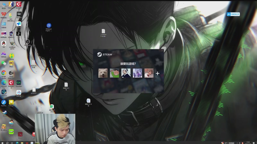Open the Dota 2 desktop shortcut
The image size is (257, 144).
[20, 135]
